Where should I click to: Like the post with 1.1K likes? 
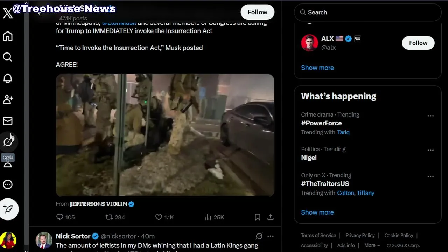[159, 217]
